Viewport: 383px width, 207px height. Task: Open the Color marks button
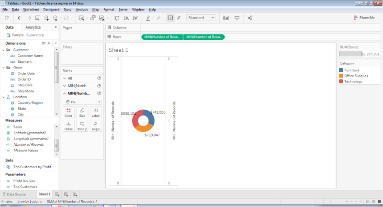pos(68,113)
